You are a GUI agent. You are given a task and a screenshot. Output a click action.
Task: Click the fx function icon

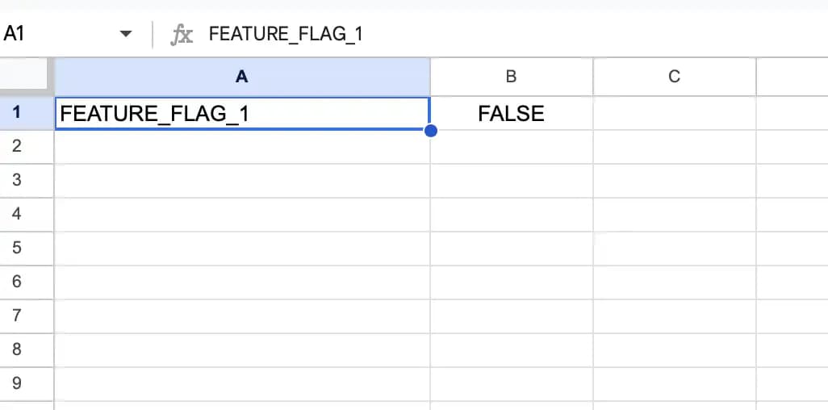[x=182, y=35]
